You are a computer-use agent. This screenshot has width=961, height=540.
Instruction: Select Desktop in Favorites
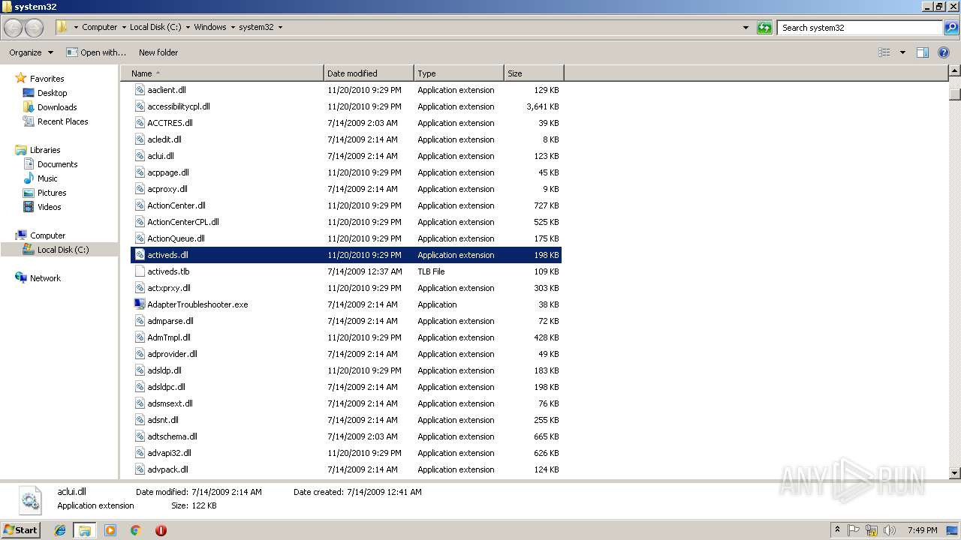[52, 93]
